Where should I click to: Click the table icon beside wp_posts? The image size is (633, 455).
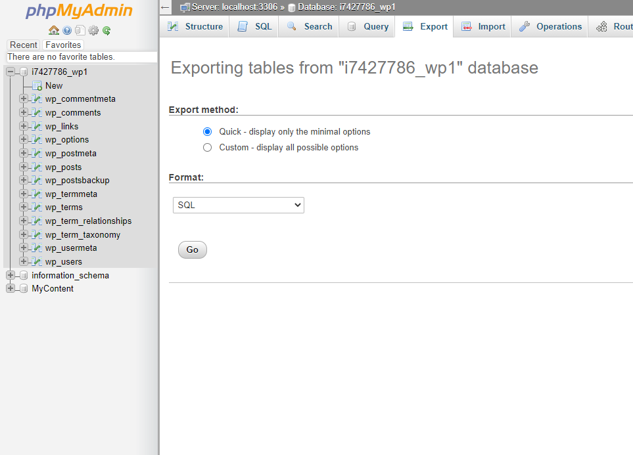click(37, 167)
